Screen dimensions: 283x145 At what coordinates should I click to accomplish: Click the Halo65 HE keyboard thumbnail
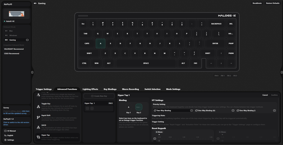pyautogui.click(x=16, y=14)
